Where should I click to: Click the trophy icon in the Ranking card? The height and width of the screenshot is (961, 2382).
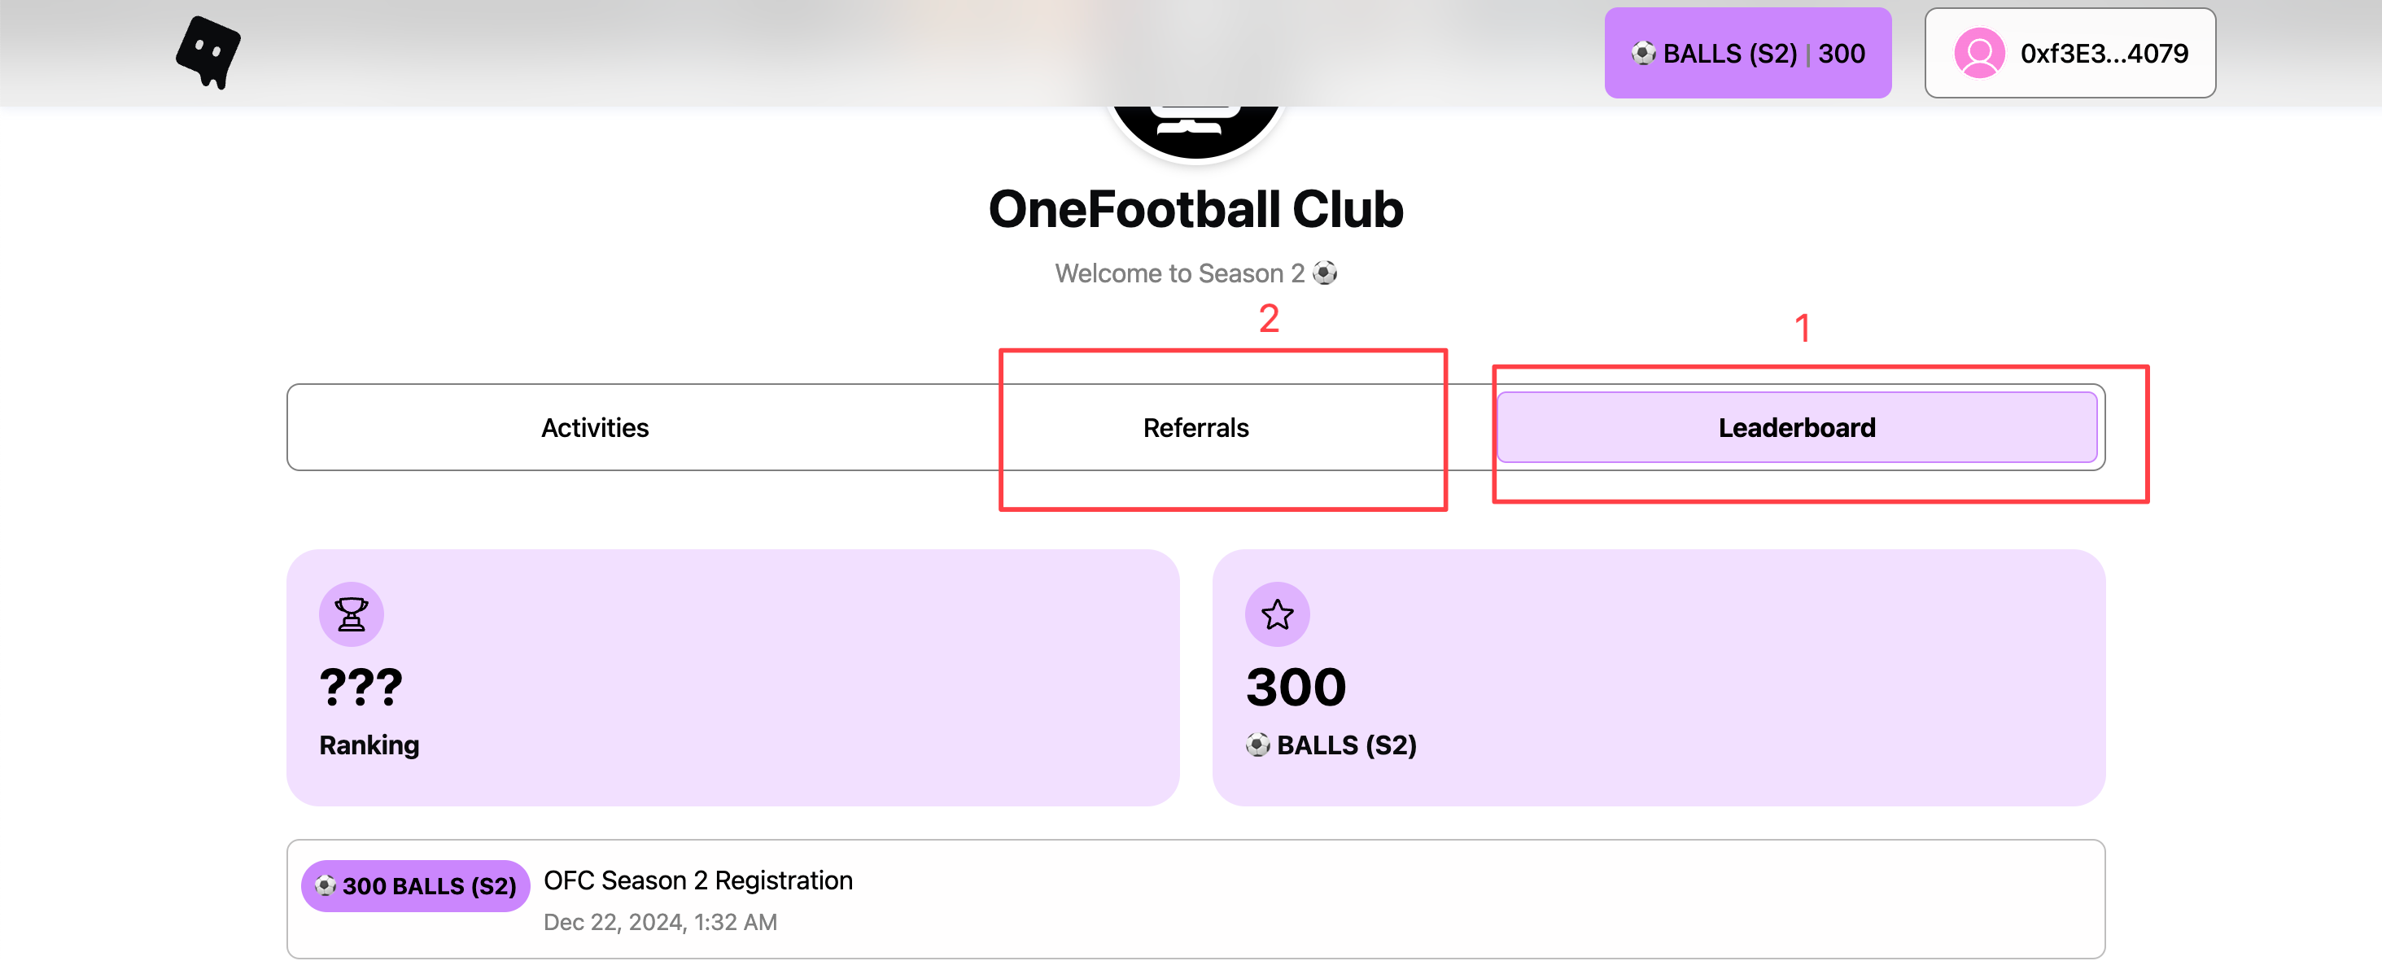pyautogui.click(x=352, y=614)
